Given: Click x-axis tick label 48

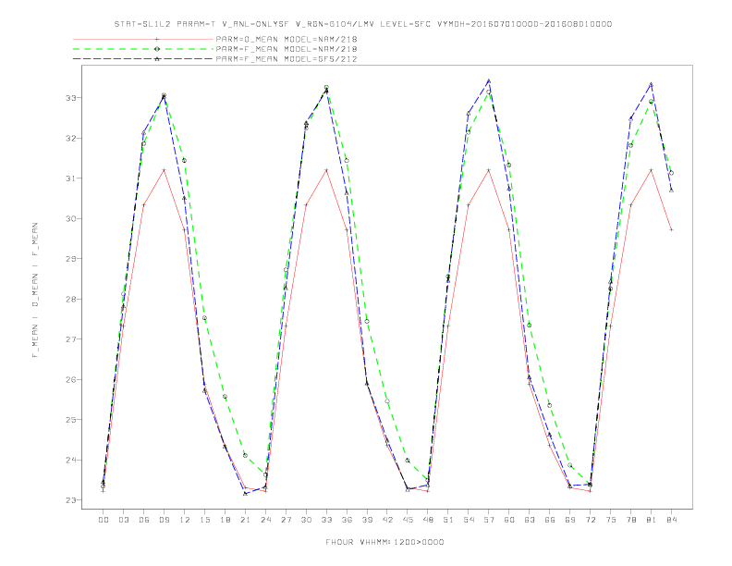Looking at the screenshot, I should pos(428,520).
